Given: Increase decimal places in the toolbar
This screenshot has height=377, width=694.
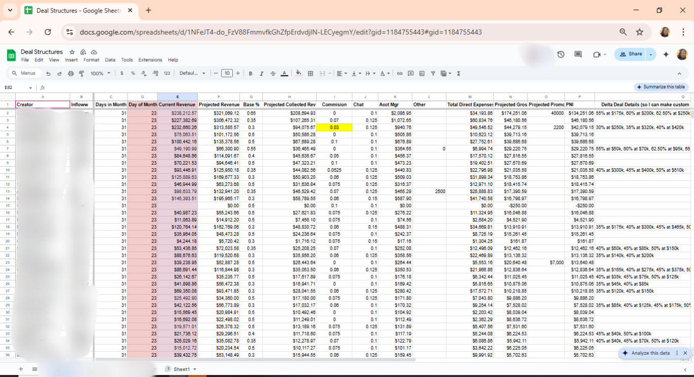Looking at the screenshot, I should [155, 73].
